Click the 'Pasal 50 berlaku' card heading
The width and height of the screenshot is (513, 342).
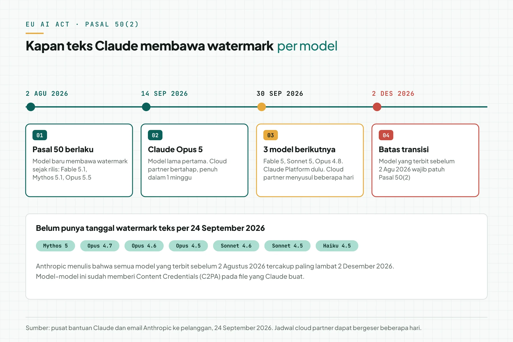pos(63,149)
